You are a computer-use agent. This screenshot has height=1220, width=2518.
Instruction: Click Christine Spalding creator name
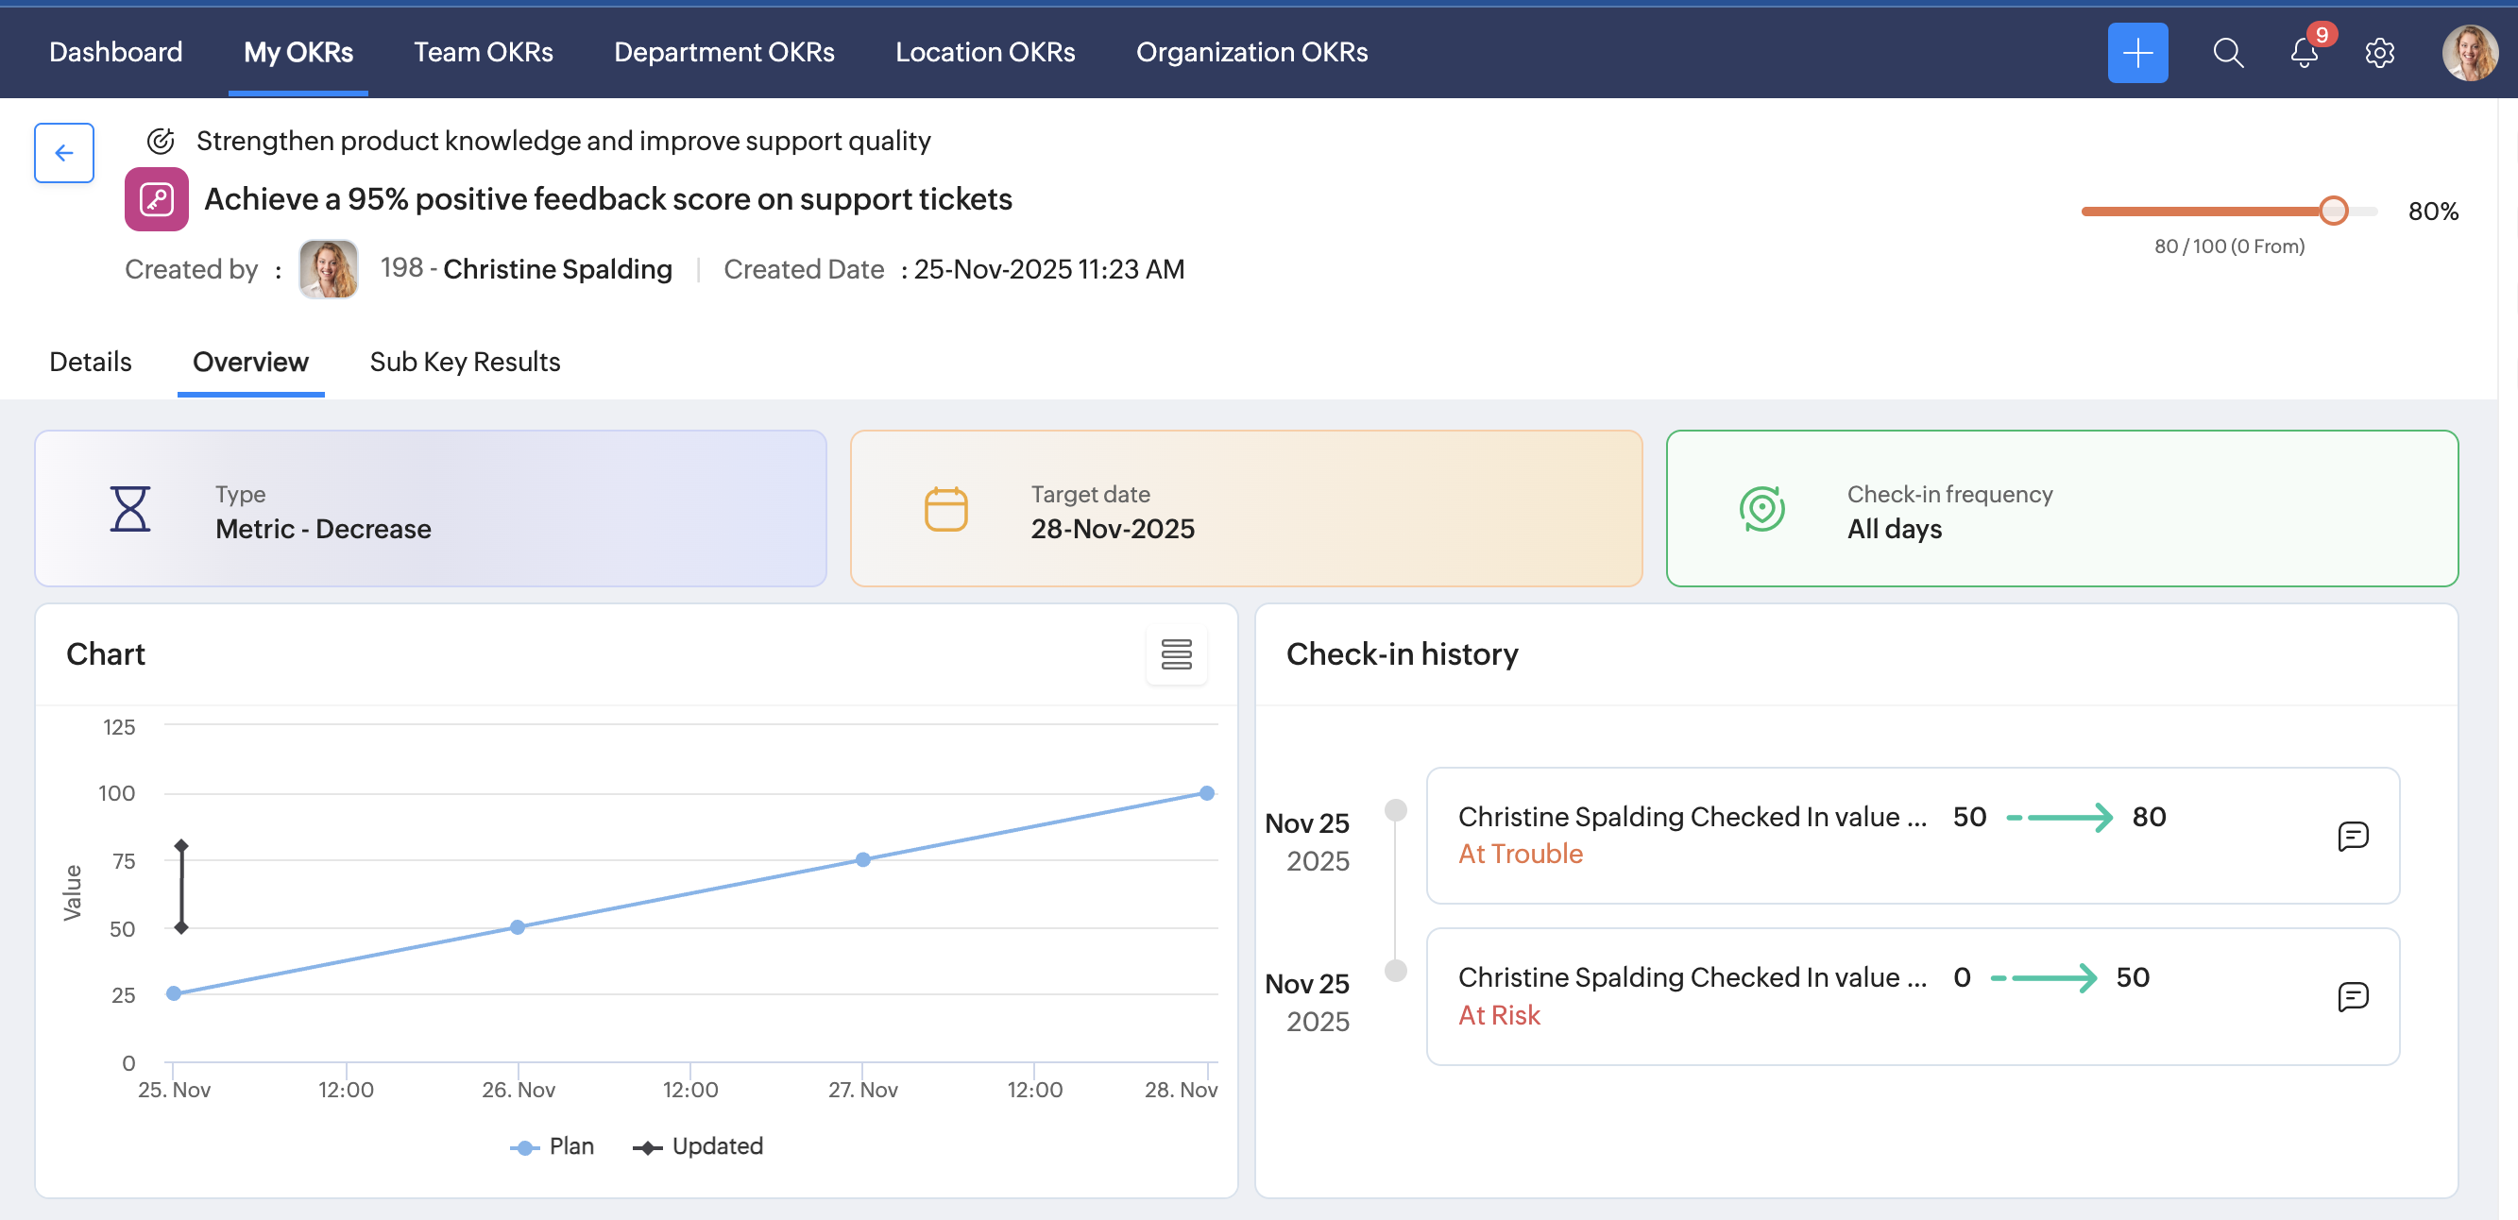pos(557,269)
